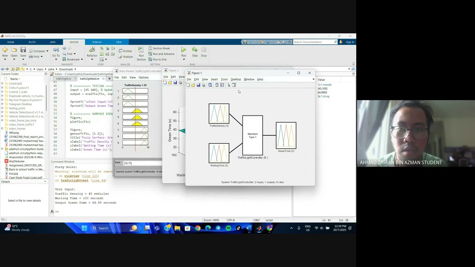
Task: Click the navigate-back arrow in Navigate section
Action: (x=64, y=49)
